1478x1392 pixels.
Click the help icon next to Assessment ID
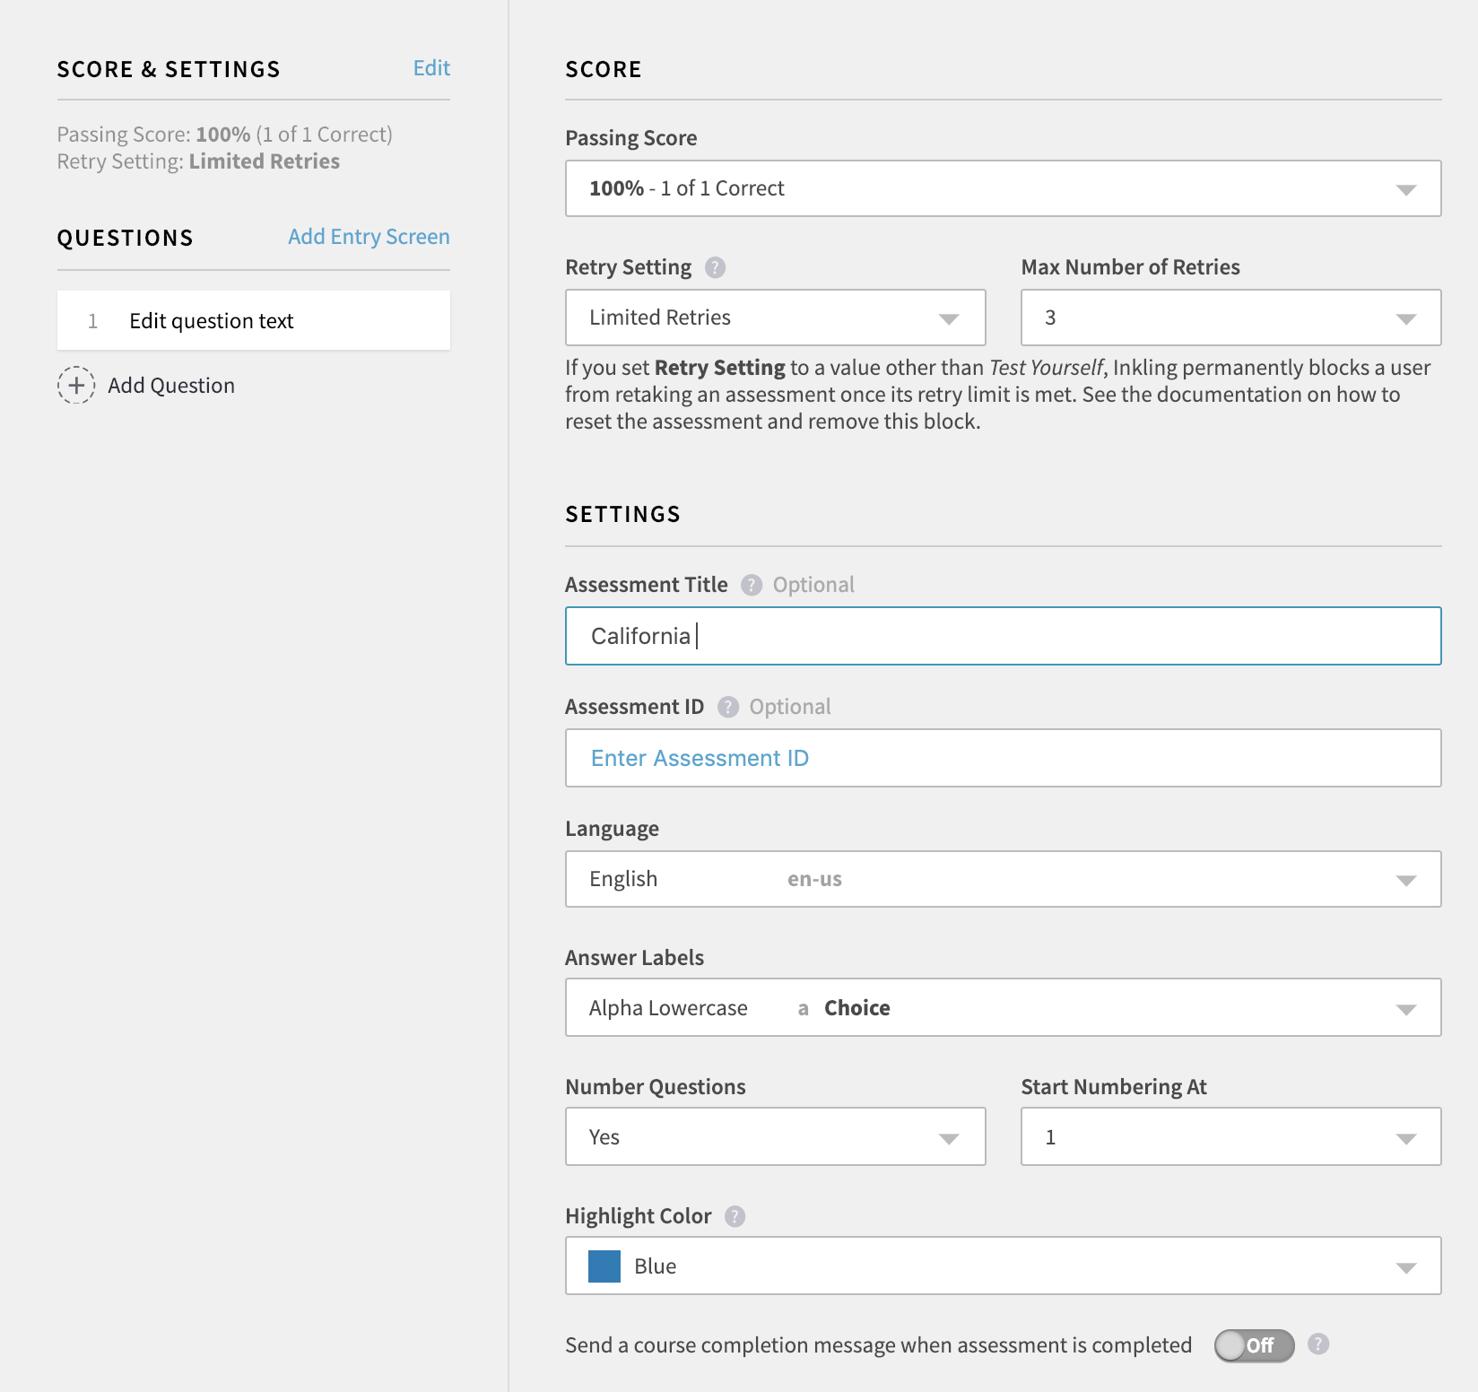click(x=728, y=707)
